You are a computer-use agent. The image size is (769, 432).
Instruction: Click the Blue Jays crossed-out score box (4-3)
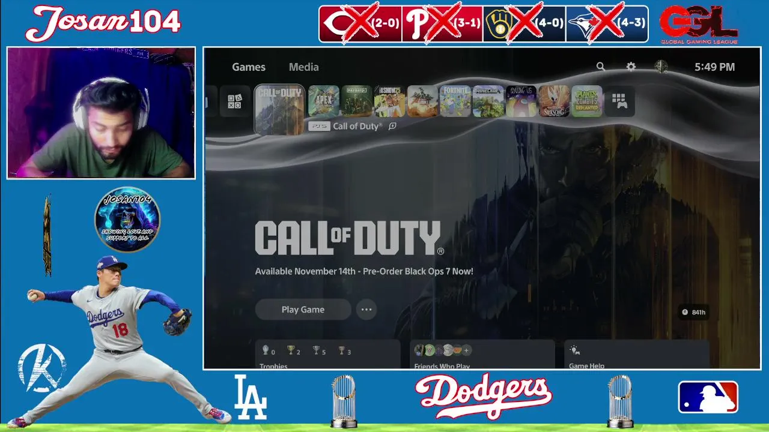[x=607, y=24]
